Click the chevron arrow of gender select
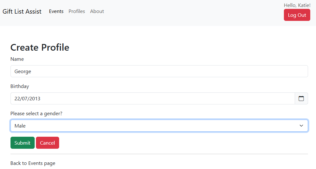The image size is (316, 169). point(301,126)
